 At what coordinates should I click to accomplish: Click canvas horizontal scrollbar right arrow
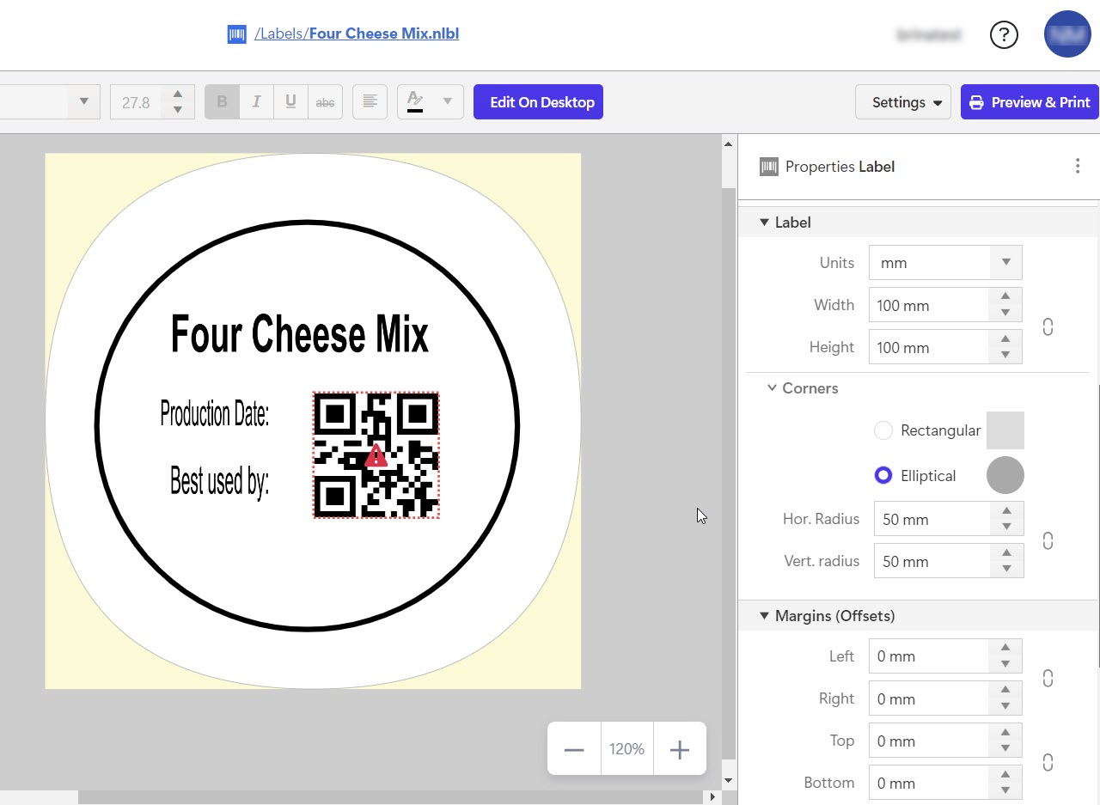click(x=712, y=797)
